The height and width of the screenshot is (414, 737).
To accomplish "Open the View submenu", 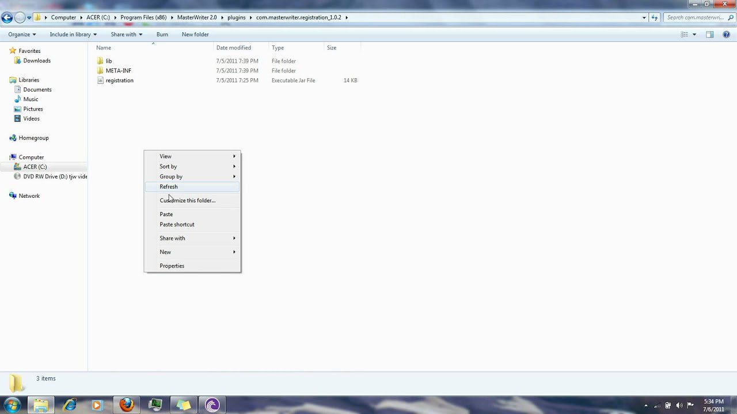I will click(192, 156).
